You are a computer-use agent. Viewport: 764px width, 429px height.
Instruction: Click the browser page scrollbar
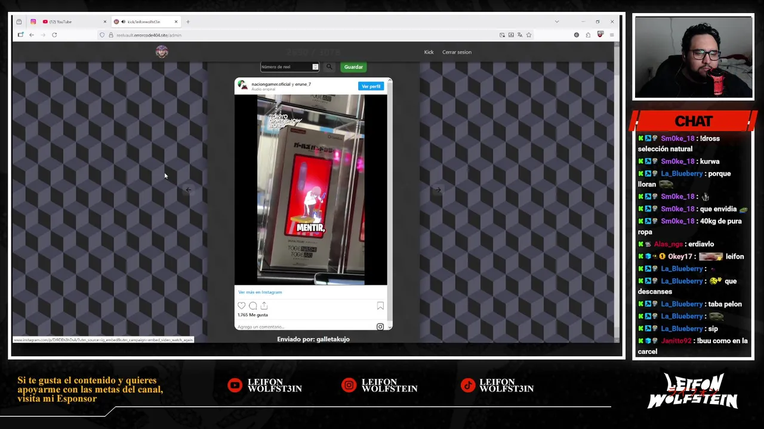coord(617,191)
